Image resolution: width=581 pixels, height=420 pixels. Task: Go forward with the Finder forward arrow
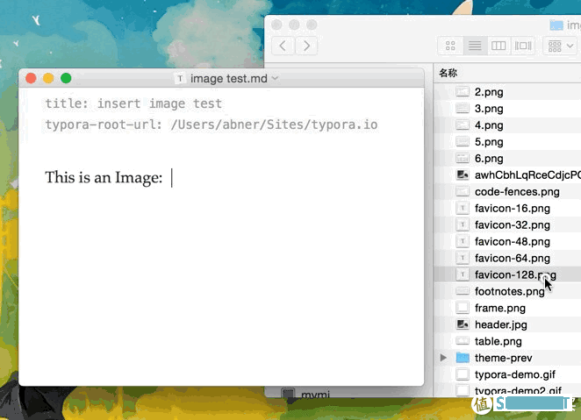click(x=306, y=46)
